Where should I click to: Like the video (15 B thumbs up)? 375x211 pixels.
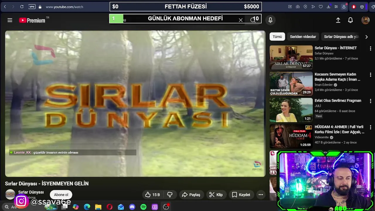click(153, 195)
